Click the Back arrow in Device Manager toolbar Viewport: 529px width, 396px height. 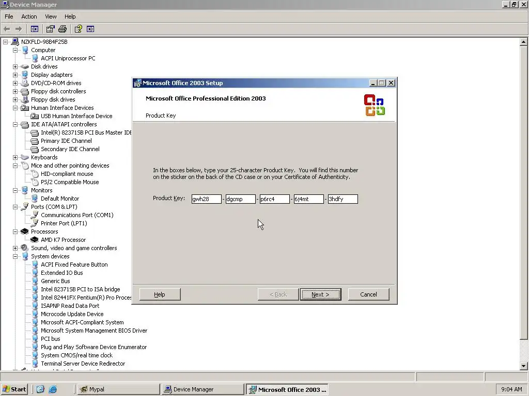coord(7,29)
